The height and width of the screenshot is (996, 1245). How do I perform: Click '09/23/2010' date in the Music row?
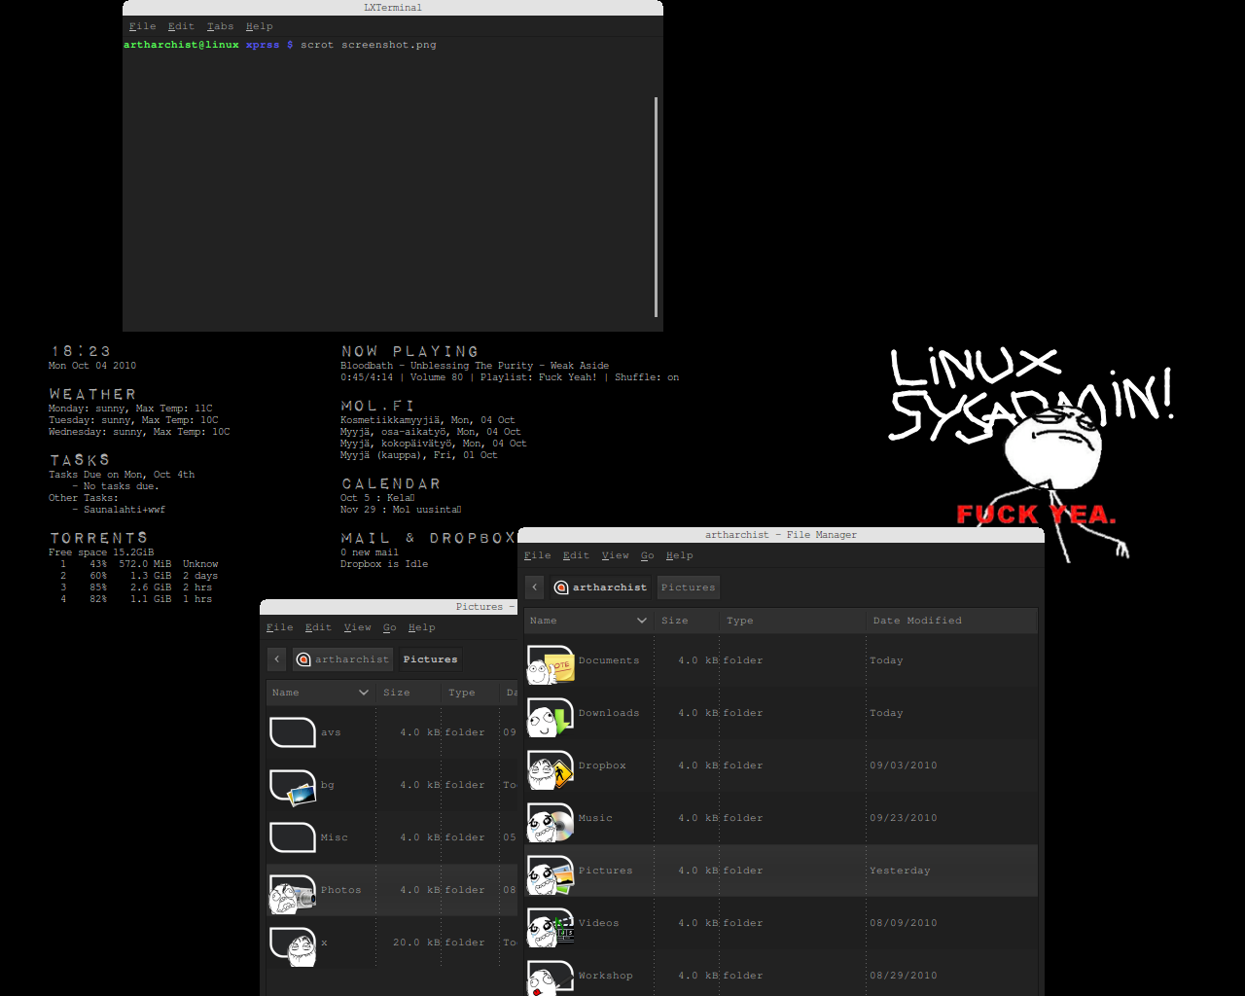pyautogui.click(x=904, y=818)
